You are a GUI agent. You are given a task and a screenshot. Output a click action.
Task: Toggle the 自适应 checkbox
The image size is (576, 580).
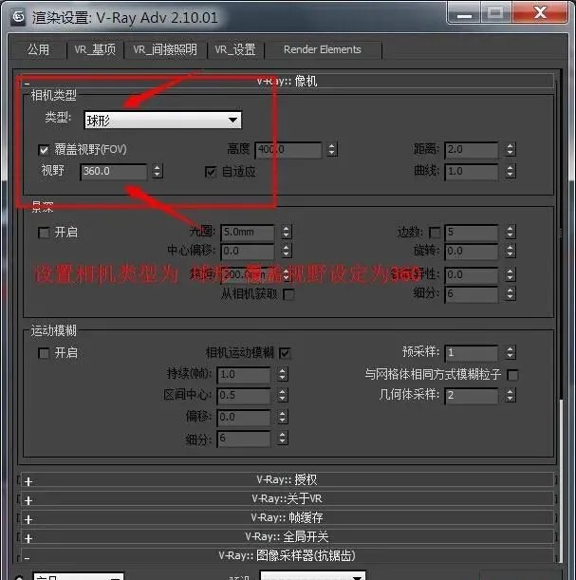tap(211, 172)
